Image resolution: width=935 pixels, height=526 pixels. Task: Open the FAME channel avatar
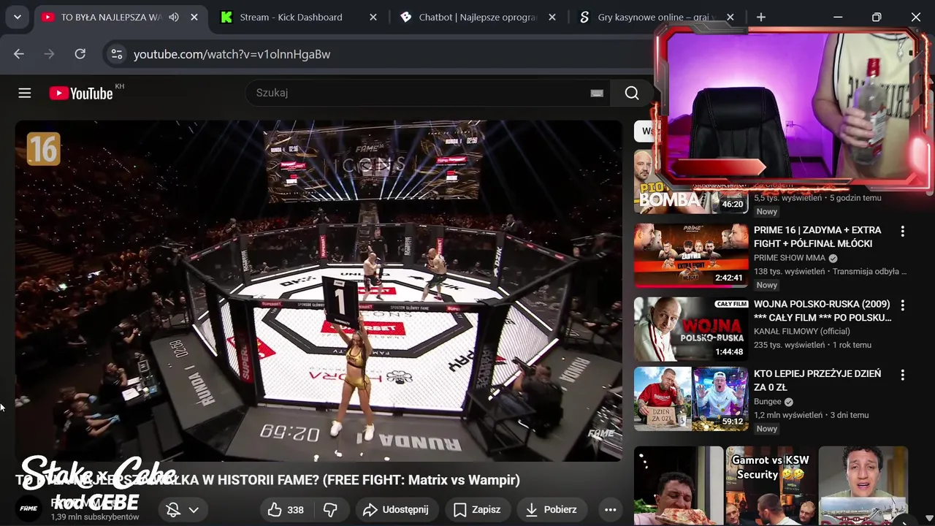[29, 508]
